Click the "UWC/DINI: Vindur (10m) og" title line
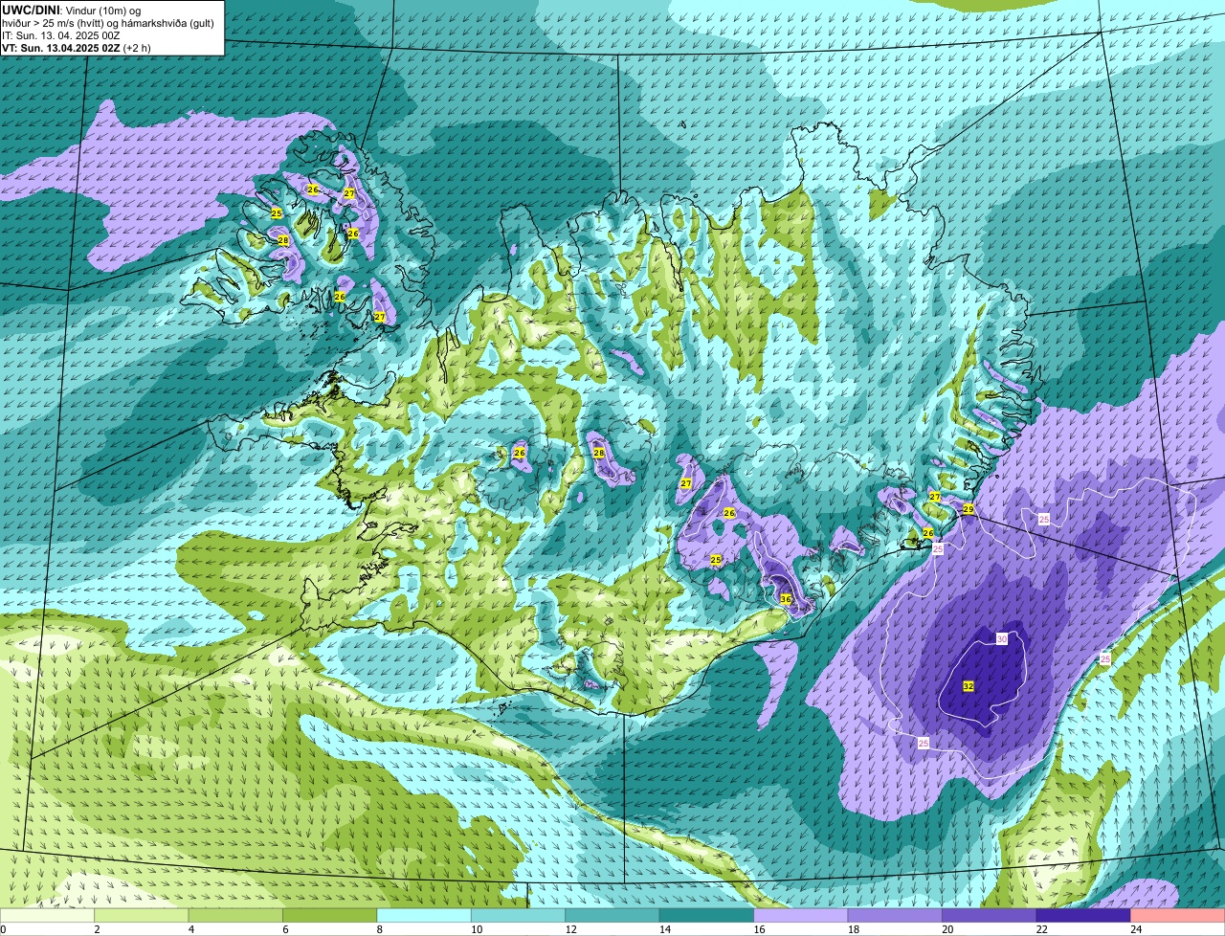1225x936 pixels. [72, 10]
